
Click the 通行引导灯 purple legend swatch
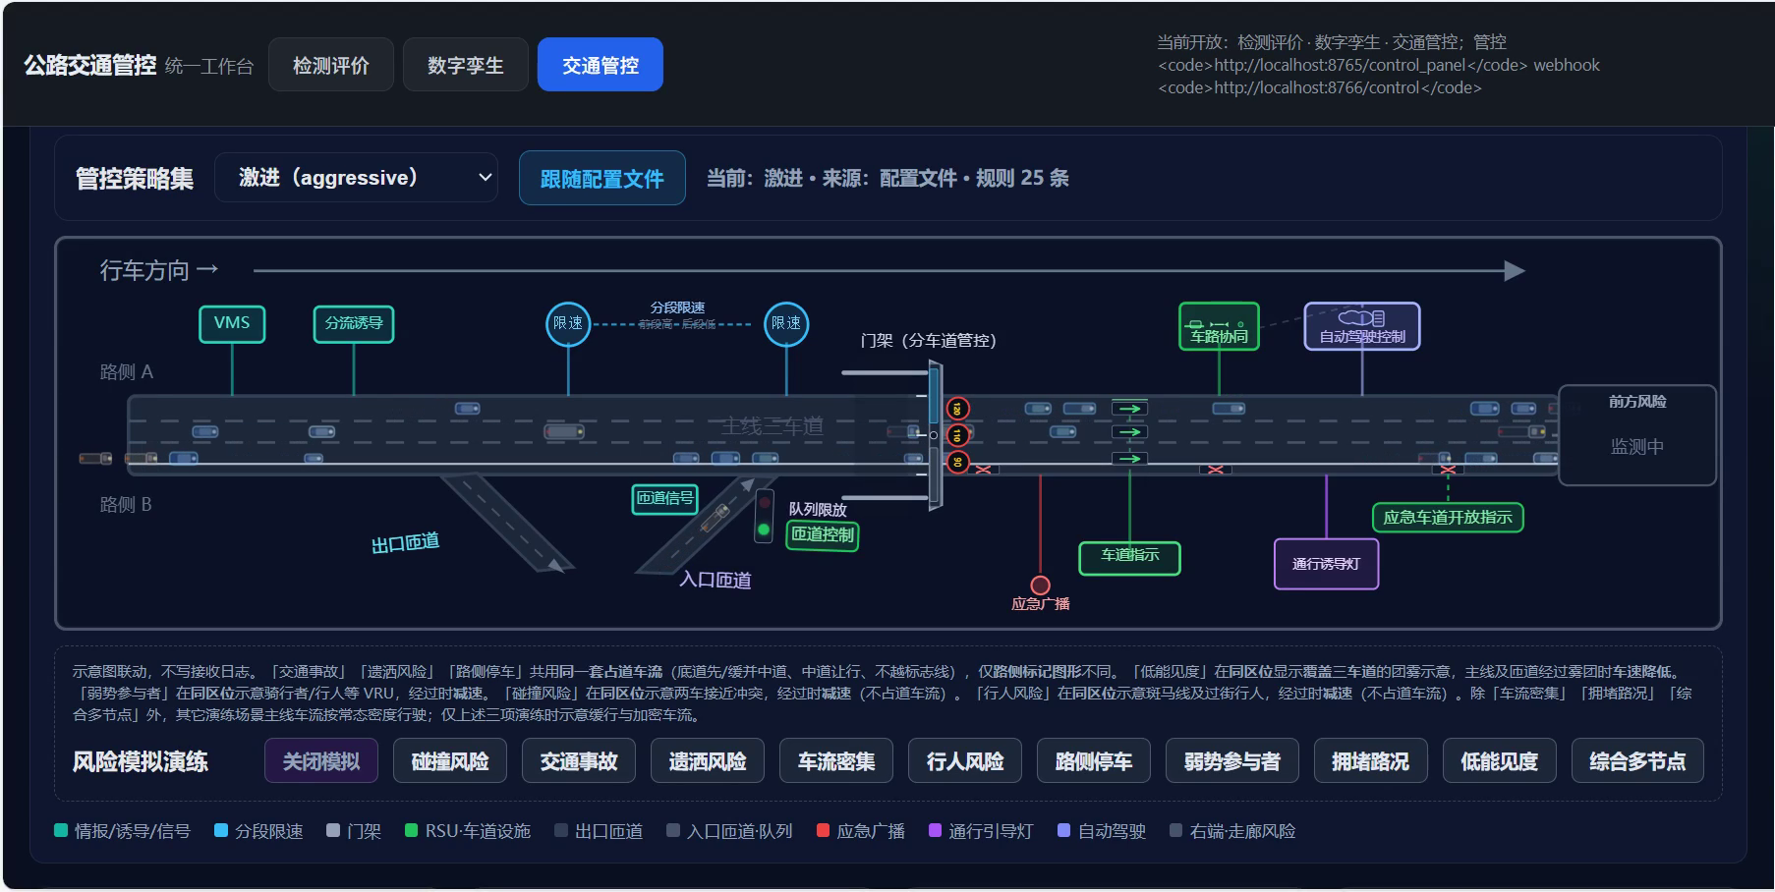(936, 831)
